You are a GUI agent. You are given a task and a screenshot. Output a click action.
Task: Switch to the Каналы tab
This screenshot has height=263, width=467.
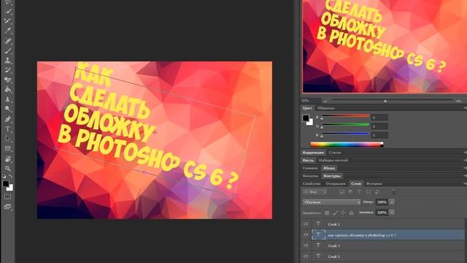click(310, 176)
